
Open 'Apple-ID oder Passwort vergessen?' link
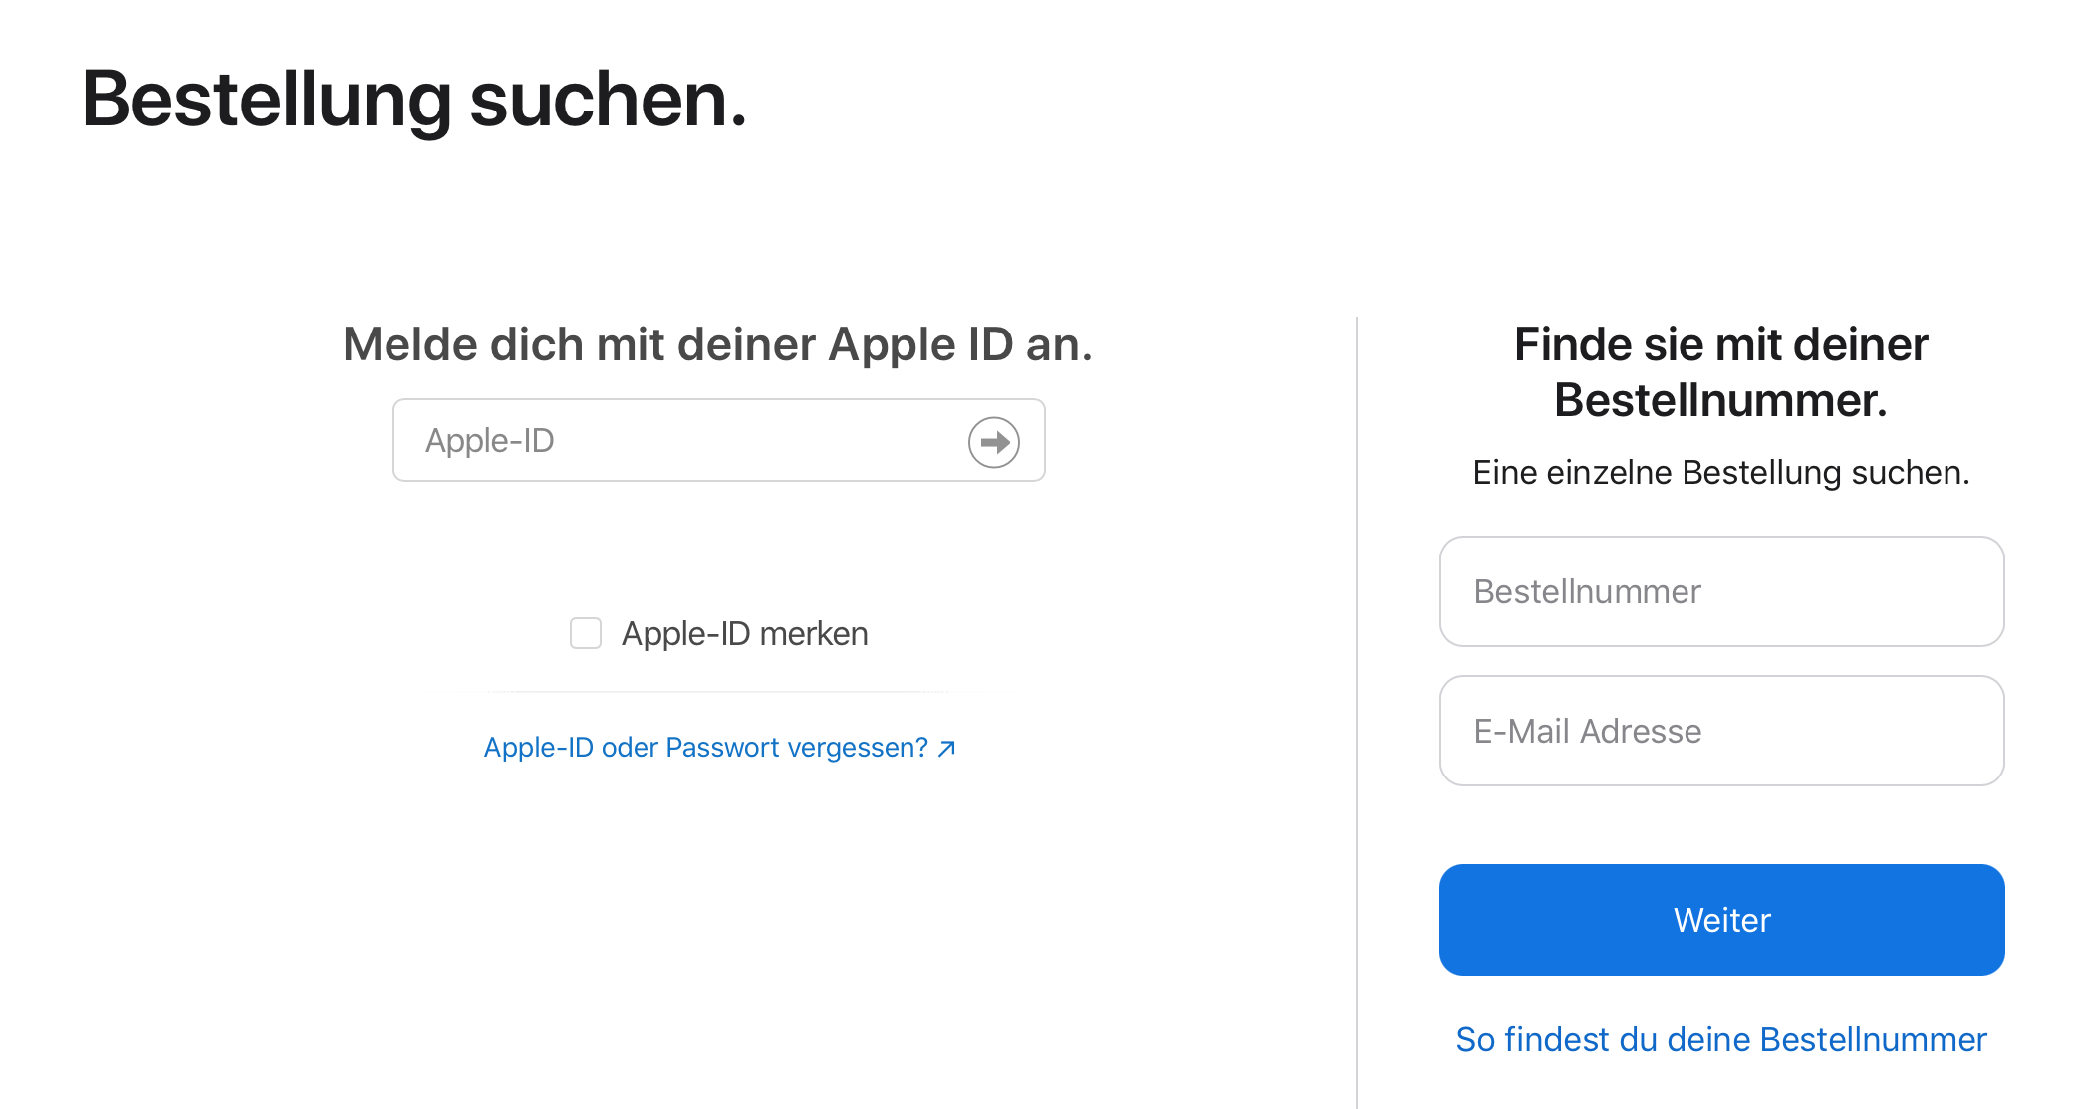tap(705, 748)
